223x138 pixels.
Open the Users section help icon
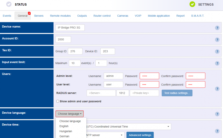coord(217,89)
